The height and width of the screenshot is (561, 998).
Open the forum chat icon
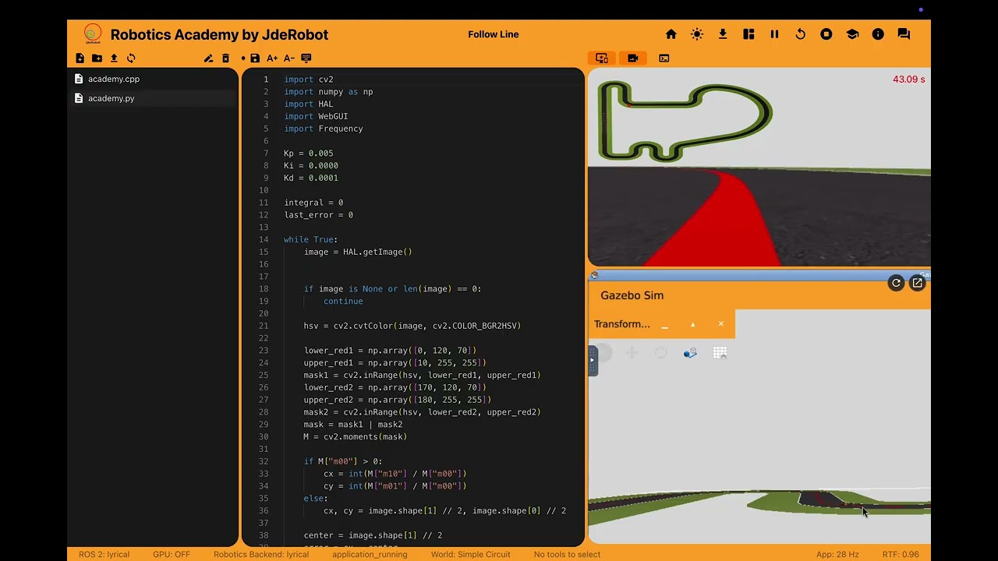click(x=904, y=34)
